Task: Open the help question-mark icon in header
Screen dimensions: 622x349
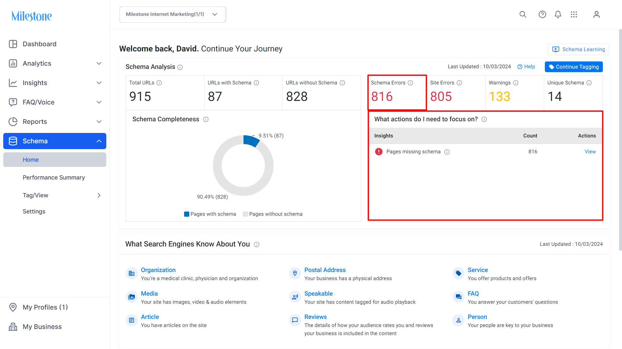Action: (x=542, y=14)
